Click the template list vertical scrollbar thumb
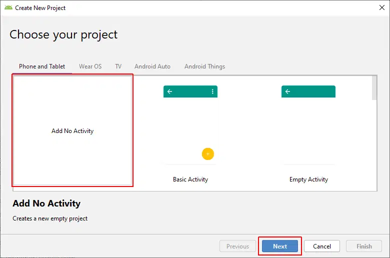Image resolution: width=390 pixels, height=258 pixels. 374,88
